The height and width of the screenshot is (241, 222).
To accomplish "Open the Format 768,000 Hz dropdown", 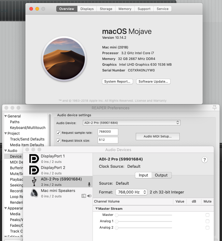I will [132, 192].
